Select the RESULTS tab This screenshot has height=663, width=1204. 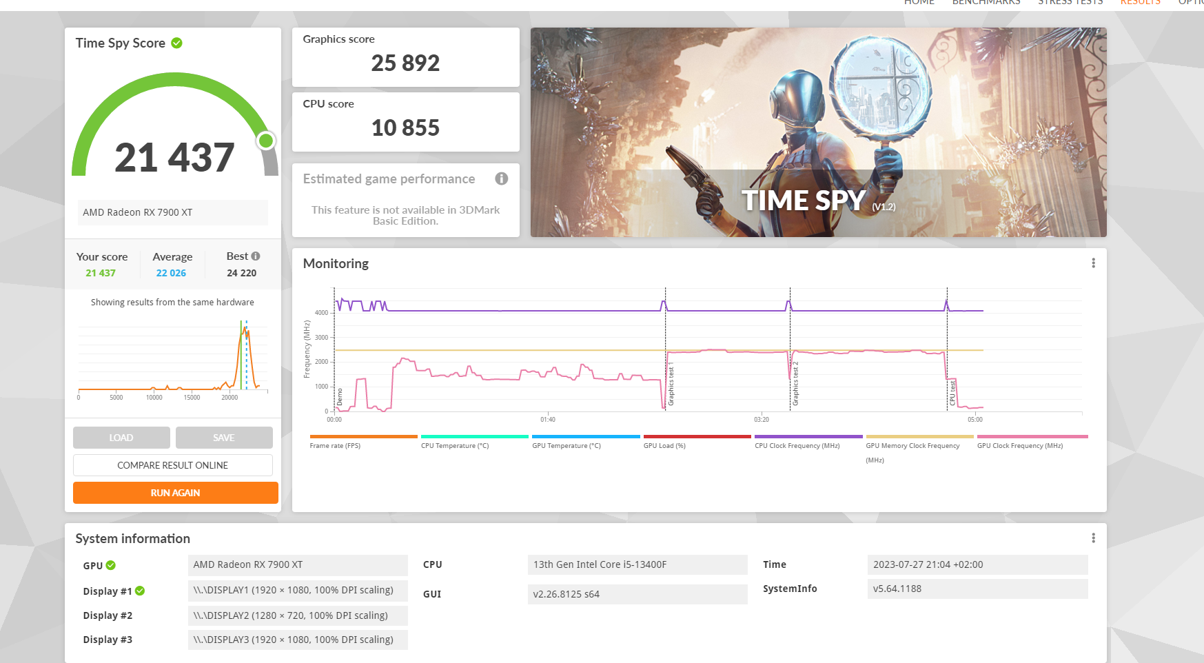click(x=1141, y=2)
